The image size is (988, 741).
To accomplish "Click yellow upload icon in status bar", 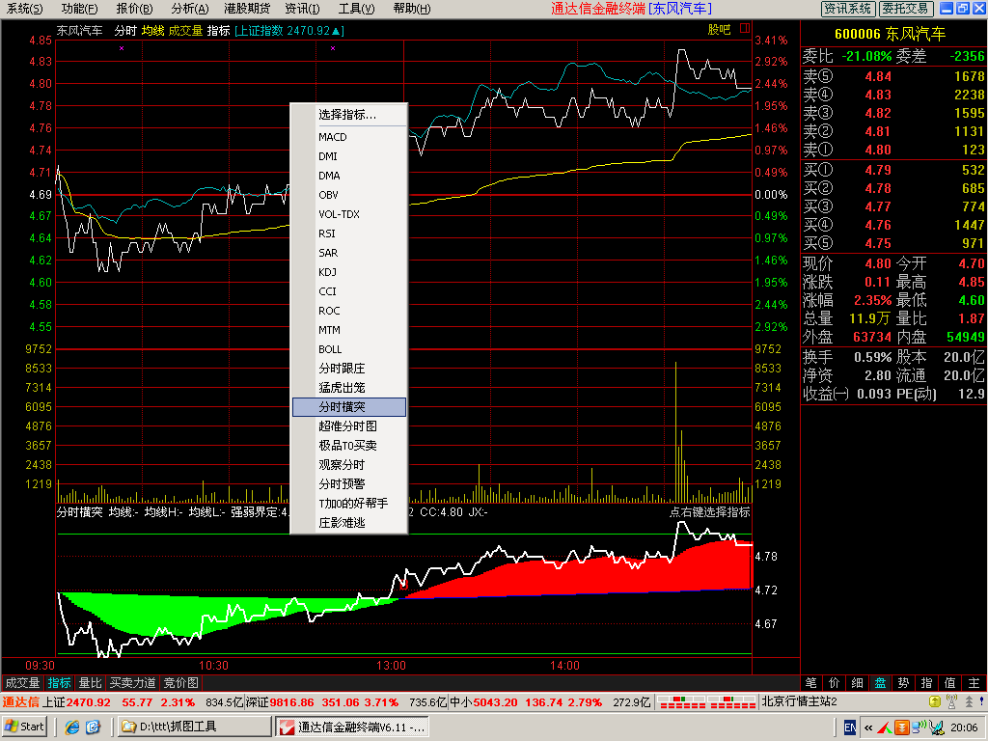I will (935, 701).
